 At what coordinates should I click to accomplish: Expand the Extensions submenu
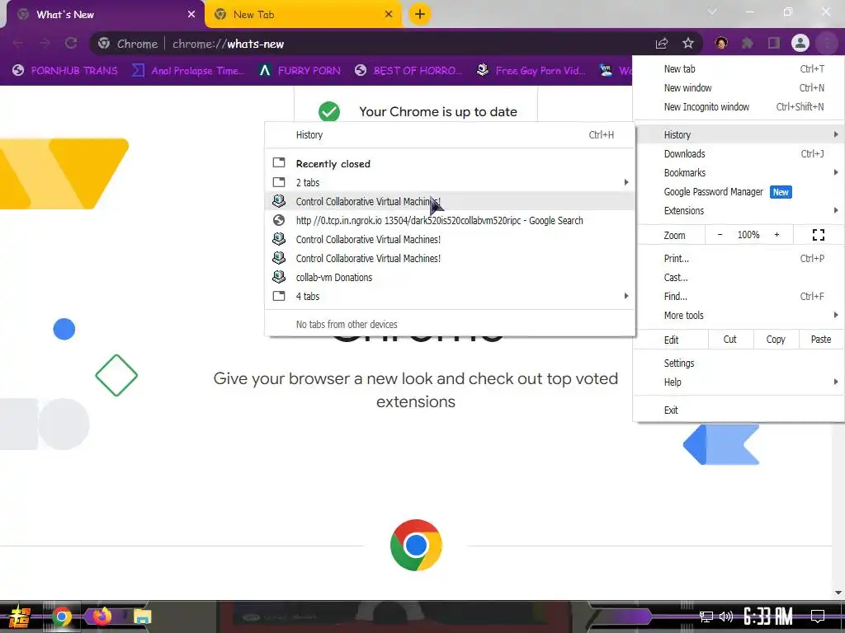coord(739,210)
